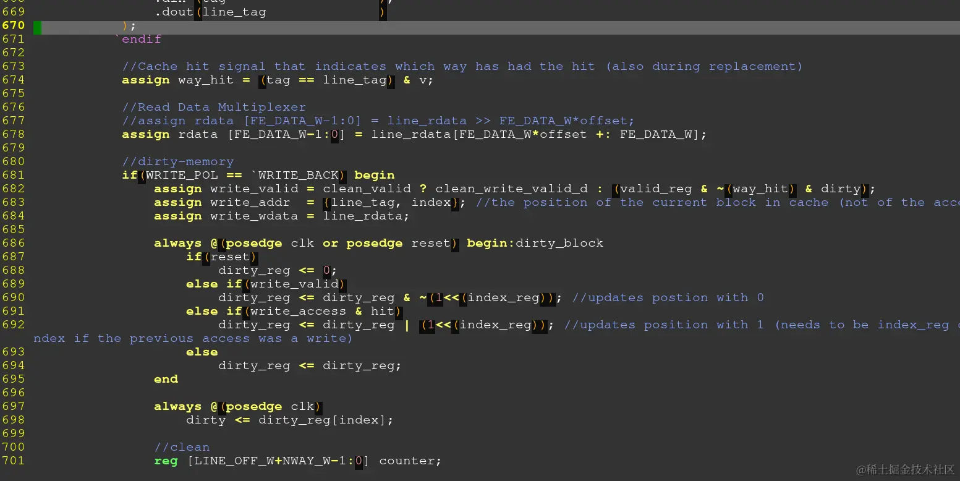The height and width of the screenshot is (481, 960).
Task: Click the "counter" register name
Action: 407,461
